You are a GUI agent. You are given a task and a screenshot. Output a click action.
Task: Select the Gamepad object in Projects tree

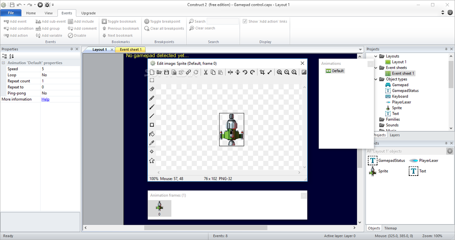coord(397,85)
